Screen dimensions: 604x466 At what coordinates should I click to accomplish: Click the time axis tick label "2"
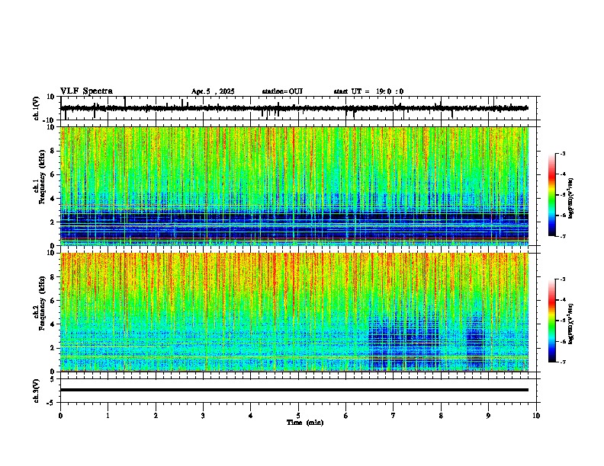tap(156, 416)
